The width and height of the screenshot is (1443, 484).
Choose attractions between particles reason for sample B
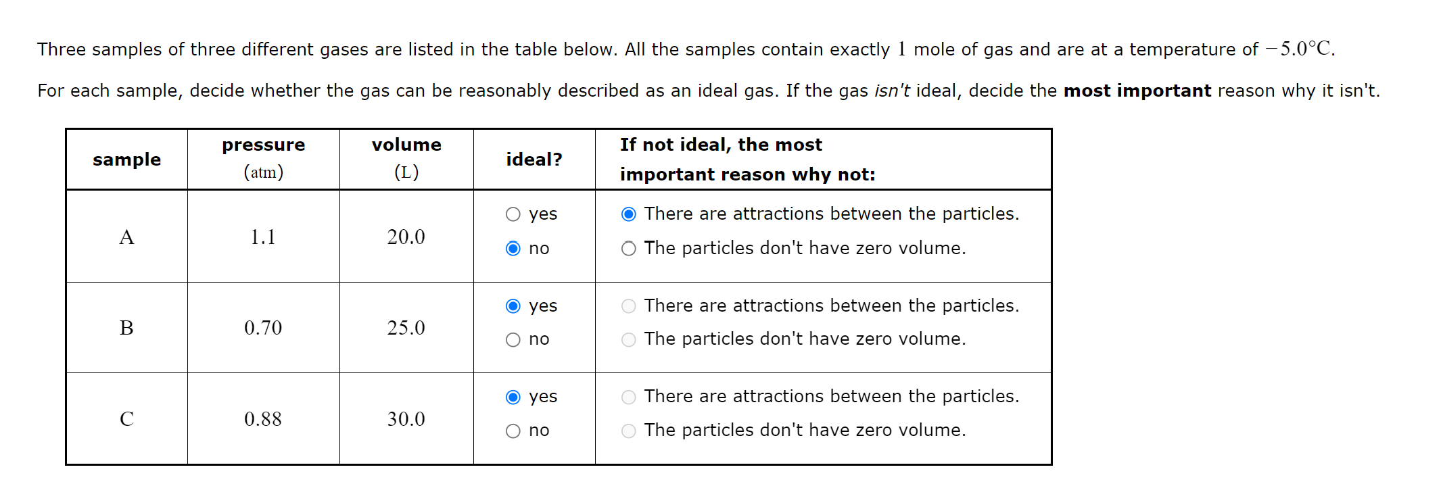point(628,306)
